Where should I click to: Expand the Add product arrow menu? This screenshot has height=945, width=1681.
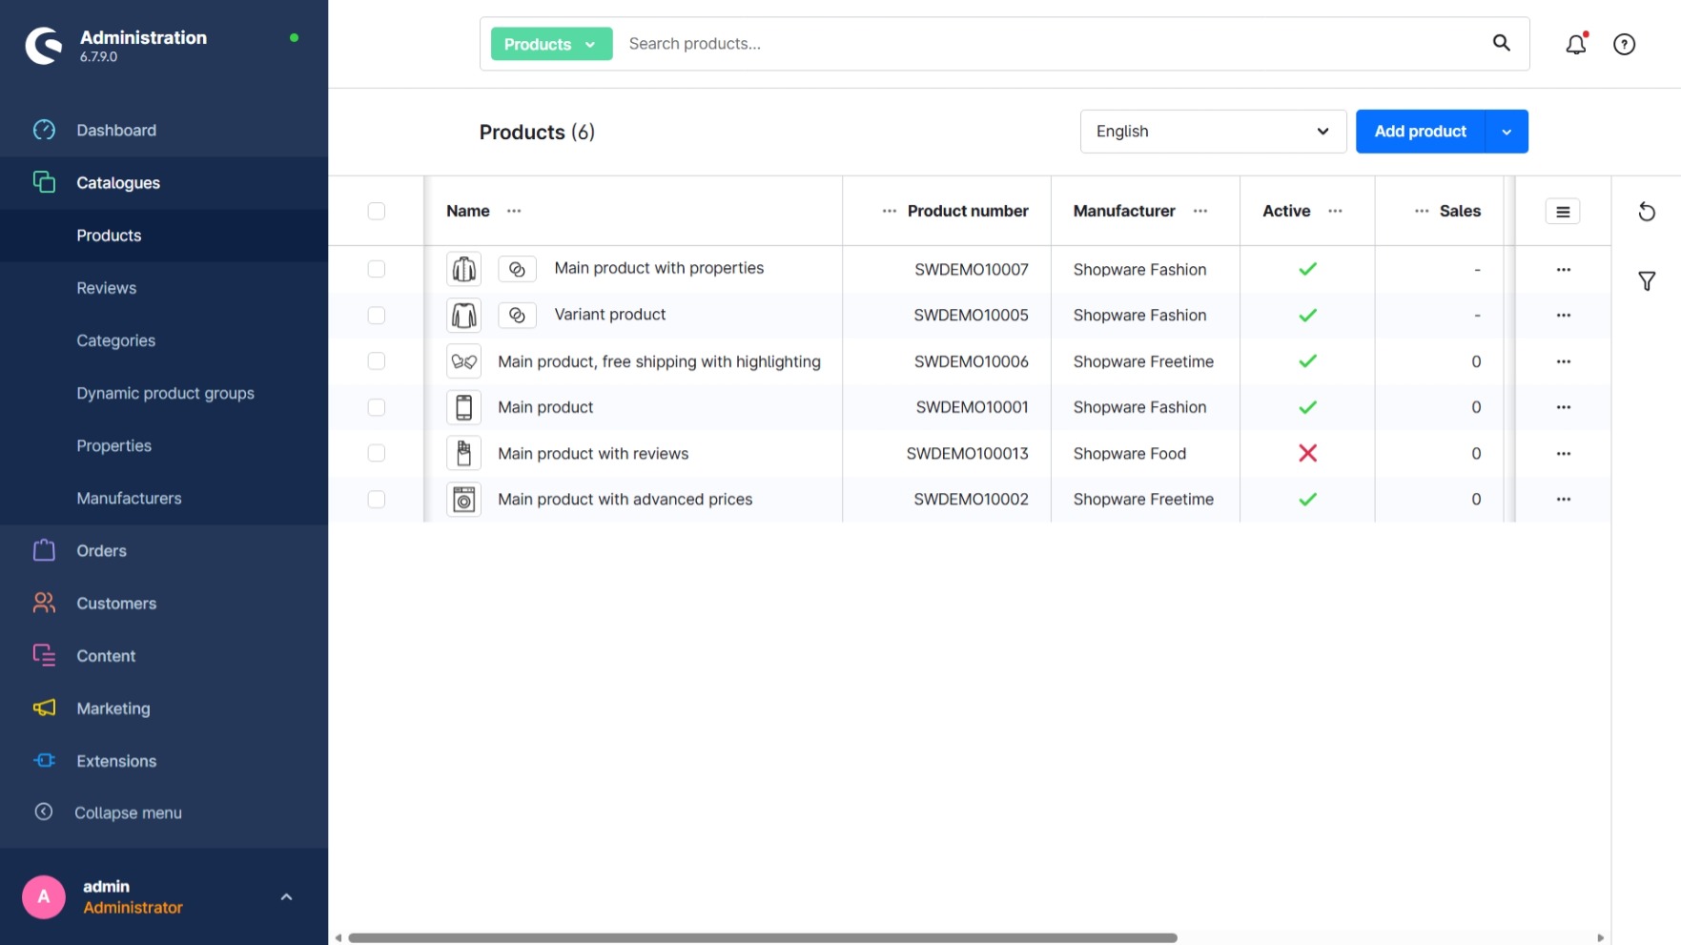click(x=1507, y=132)
